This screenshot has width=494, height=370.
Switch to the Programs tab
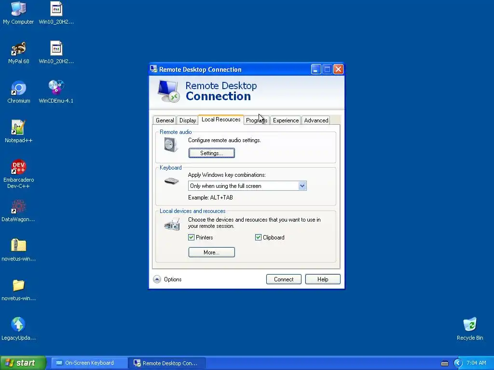pos(257,120)
